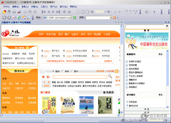Click the orange search go icon
Screen dimensions: 171x123
tap(115, 18)
